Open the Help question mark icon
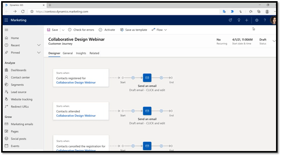 point(265,20)
